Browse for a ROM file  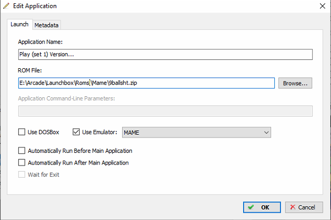[x=295, y=83]
